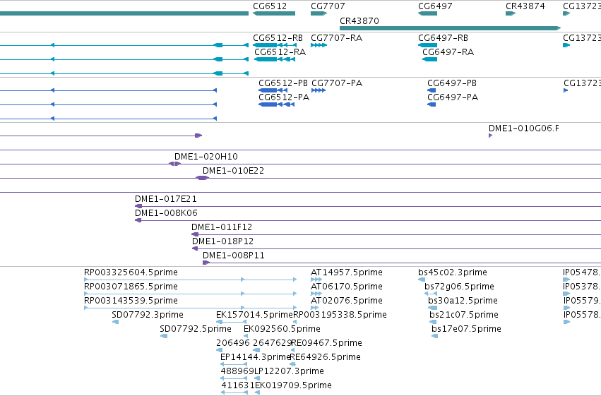This screenshot has width=601, height=396.
Task: Click the DME1-017E21 clone label
Action: (165, 199)
